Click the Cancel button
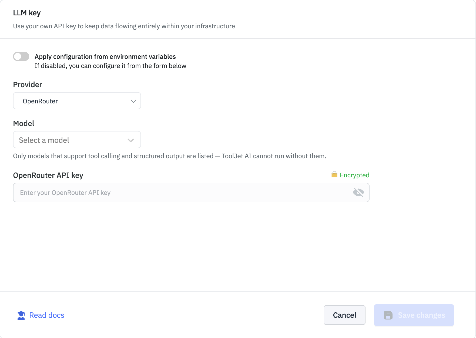The width and height of the screenshot is (476, 338). point(344,315)
